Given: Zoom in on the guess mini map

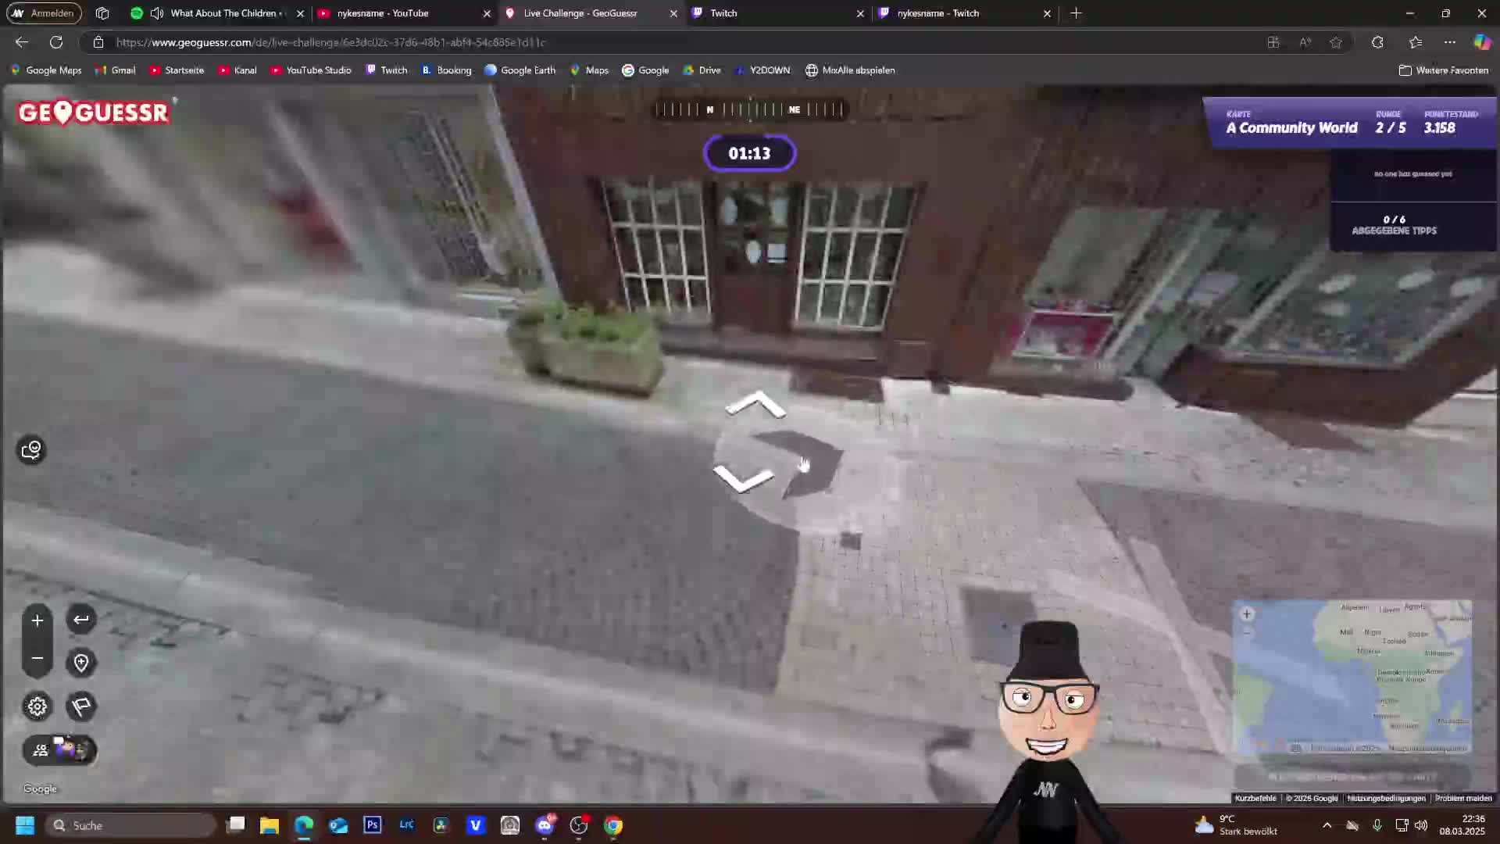Looking at the screenshot, I should 1247,614.
